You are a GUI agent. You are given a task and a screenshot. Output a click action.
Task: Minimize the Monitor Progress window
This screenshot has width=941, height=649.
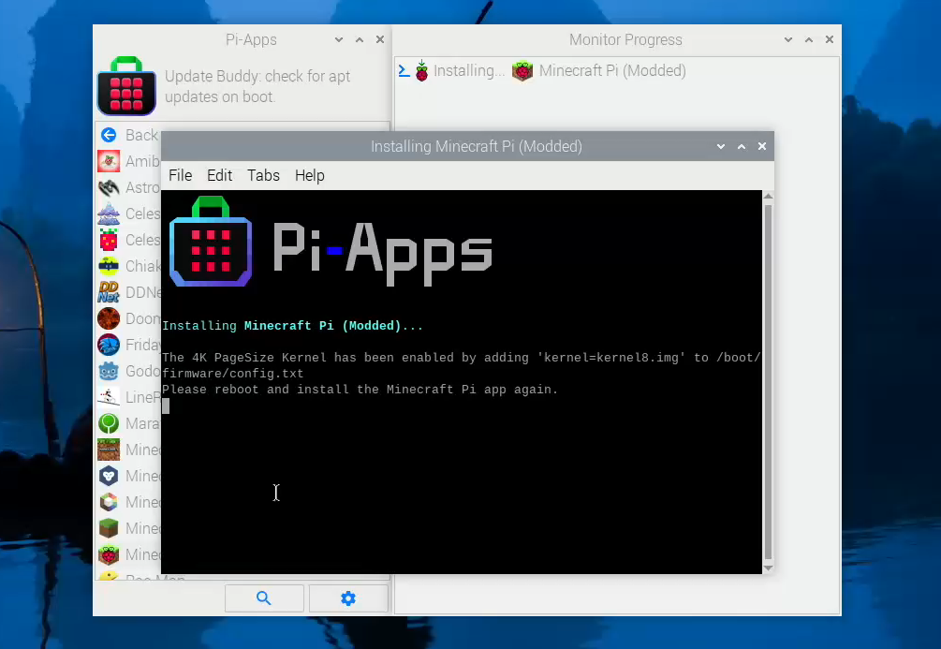click(788, 39)
